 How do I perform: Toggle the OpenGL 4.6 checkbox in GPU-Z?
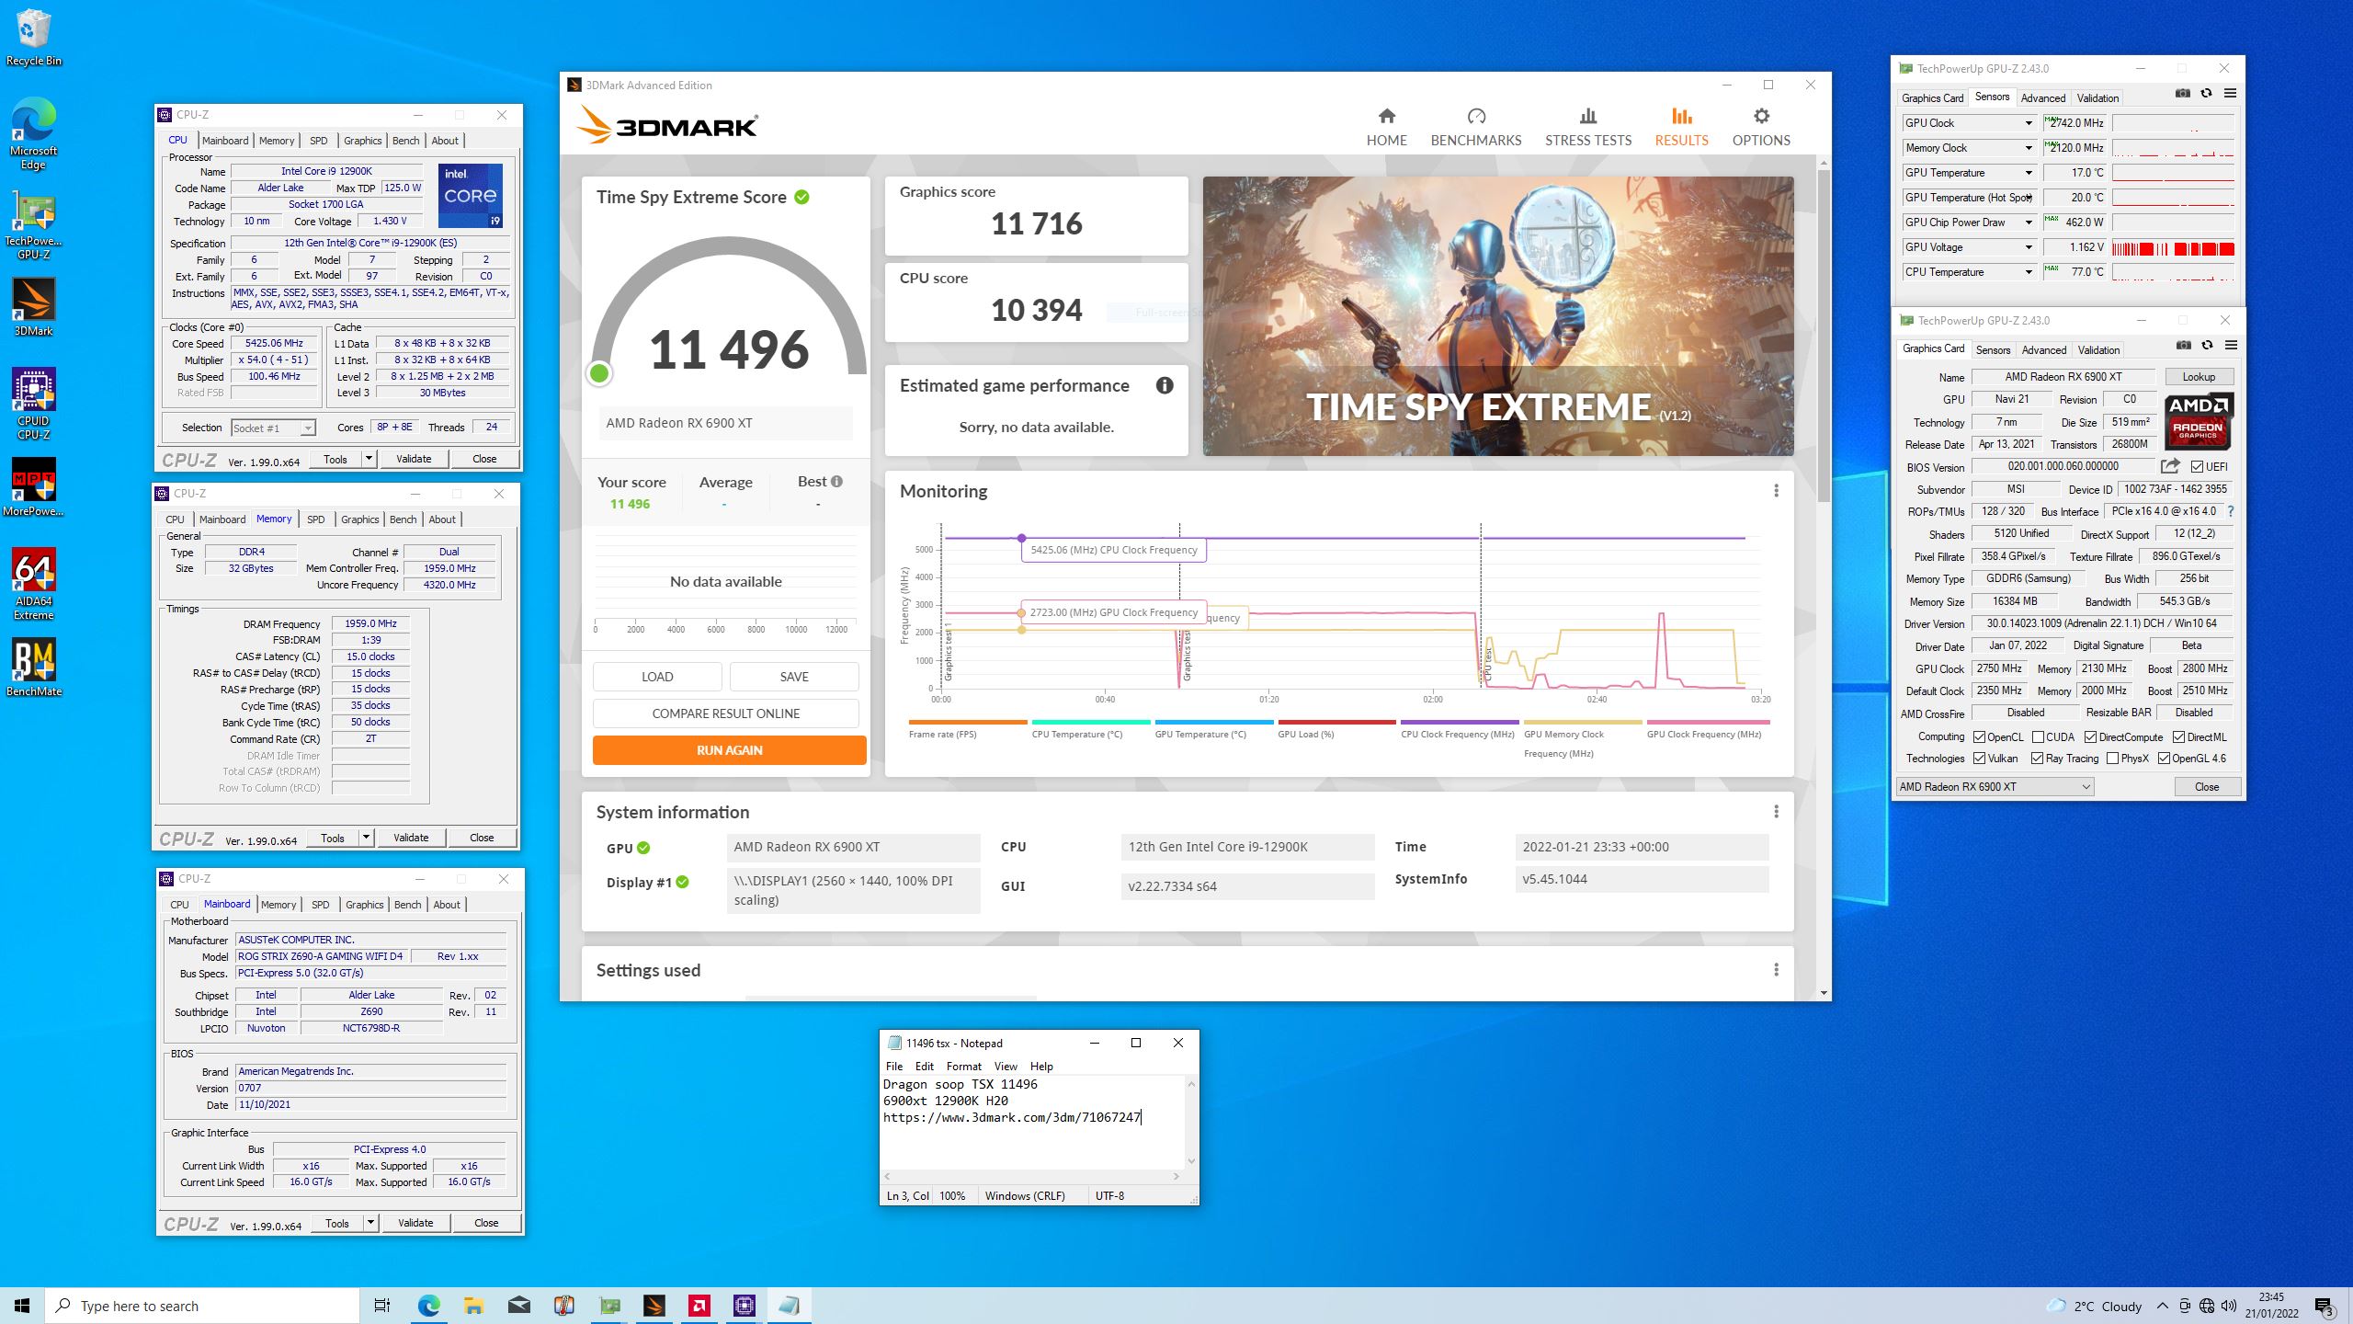[2164, 759]
